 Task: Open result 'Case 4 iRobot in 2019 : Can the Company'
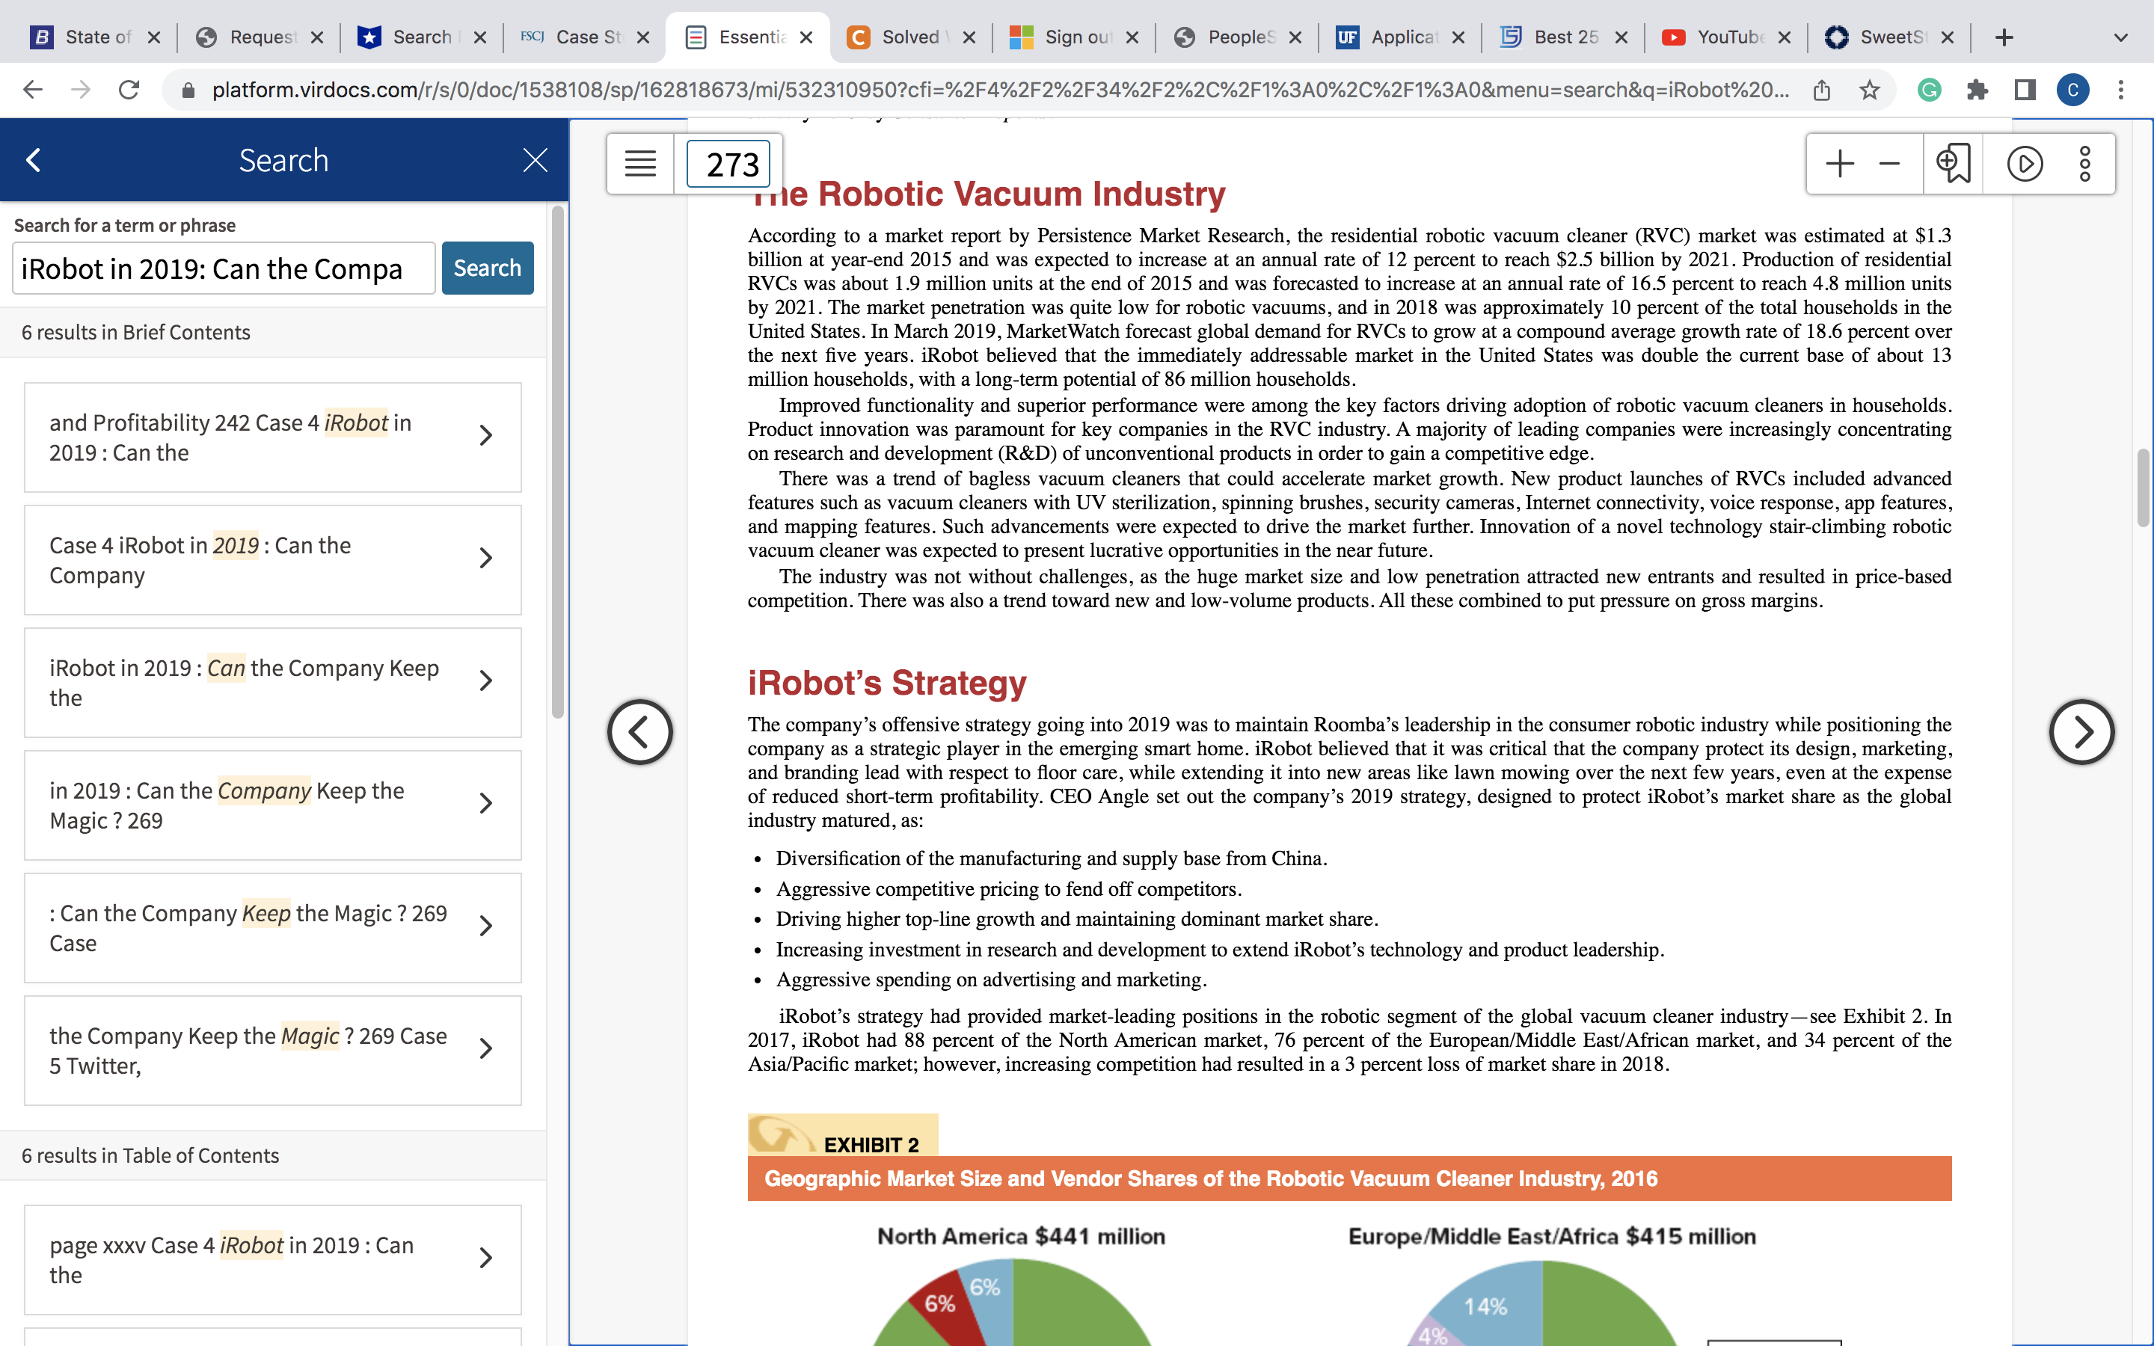coord(272,560)
